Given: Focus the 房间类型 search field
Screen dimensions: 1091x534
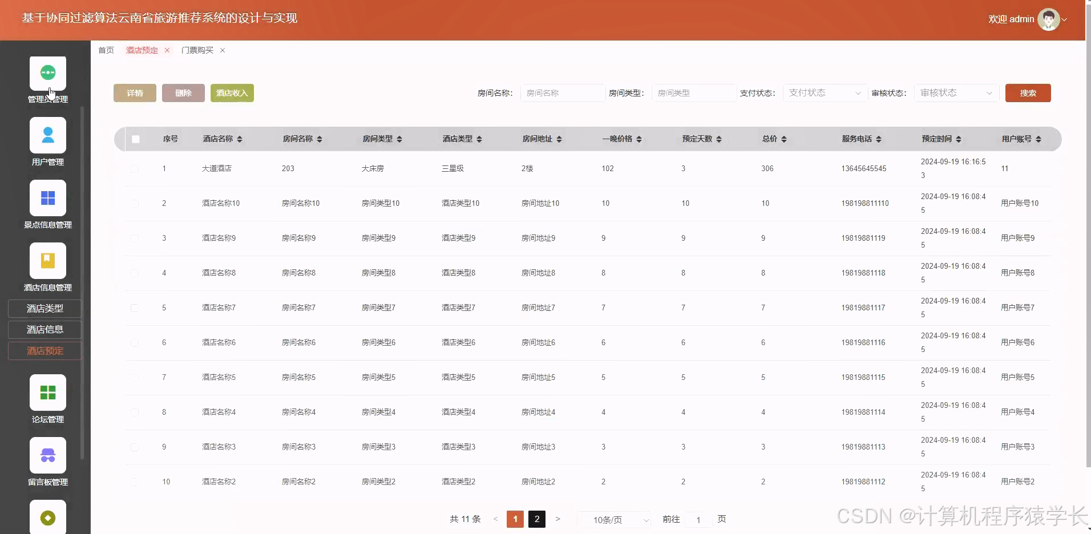Looking at the screenshot, I should click(694, 93).
